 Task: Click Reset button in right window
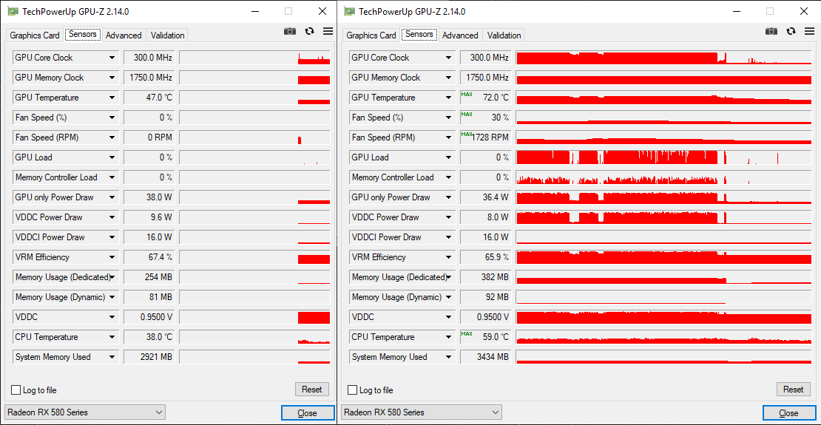tap(793, 390)
